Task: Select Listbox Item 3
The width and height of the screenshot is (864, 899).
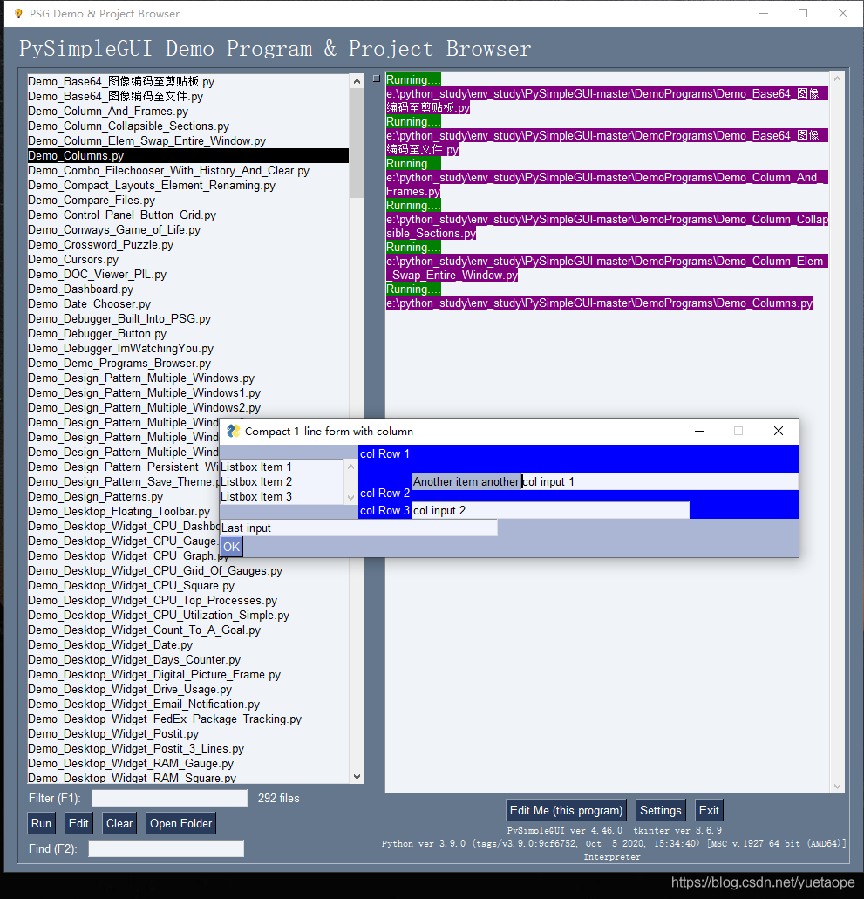Action: [x=282, y=496]
